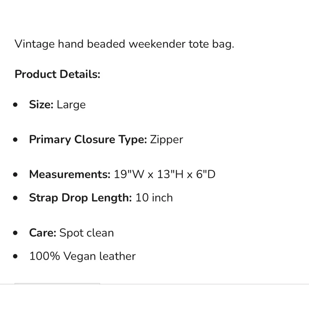Click the bullet beside Strap Drop Length
Image resolution: width=309 pixels, height=309 pixels.
click(x=15, y=198)
